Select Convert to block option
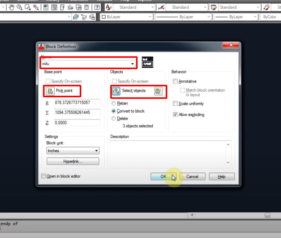Screen dimensions: 281x238 (x=113, y=111)
